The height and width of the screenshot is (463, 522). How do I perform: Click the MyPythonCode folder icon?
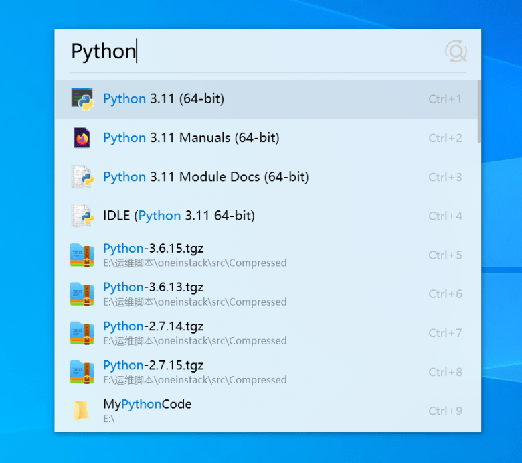81,411
